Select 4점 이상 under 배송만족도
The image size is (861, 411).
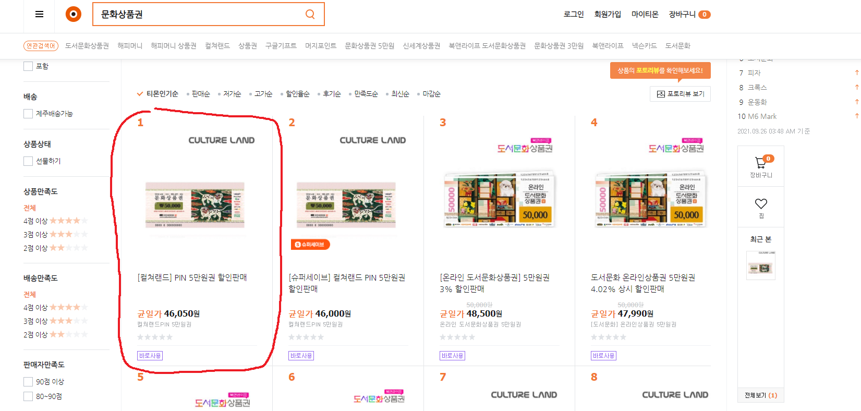click(x=55, y=308)
